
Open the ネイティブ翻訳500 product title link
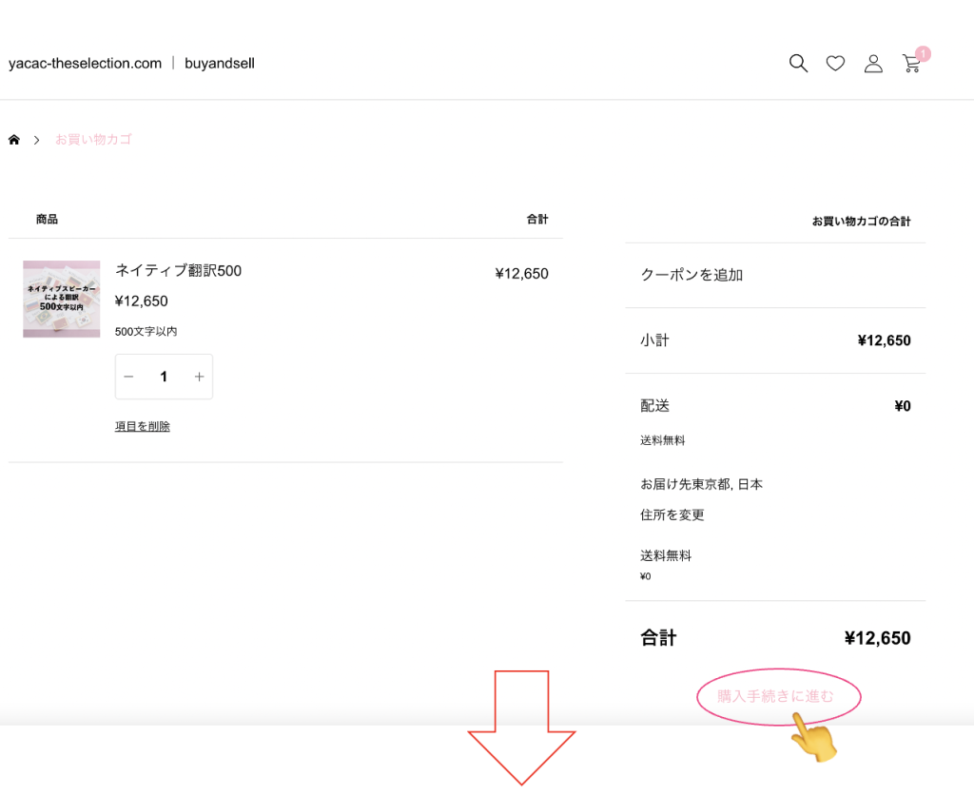click(x=178, y=271)
